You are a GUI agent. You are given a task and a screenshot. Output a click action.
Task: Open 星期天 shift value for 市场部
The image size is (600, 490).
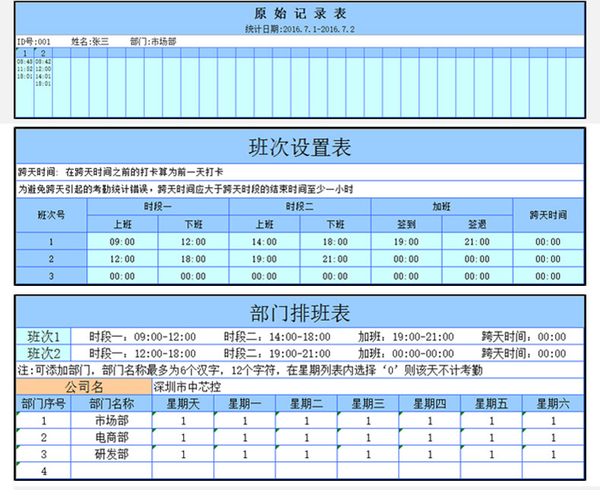182,421
